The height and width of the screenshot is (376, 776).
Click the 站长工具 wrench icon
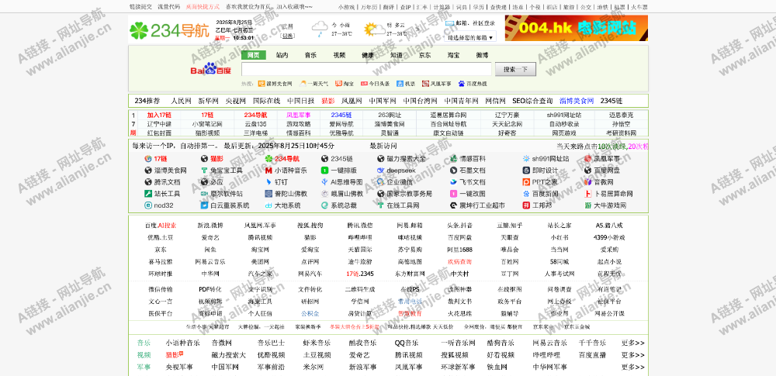(147, 194)
